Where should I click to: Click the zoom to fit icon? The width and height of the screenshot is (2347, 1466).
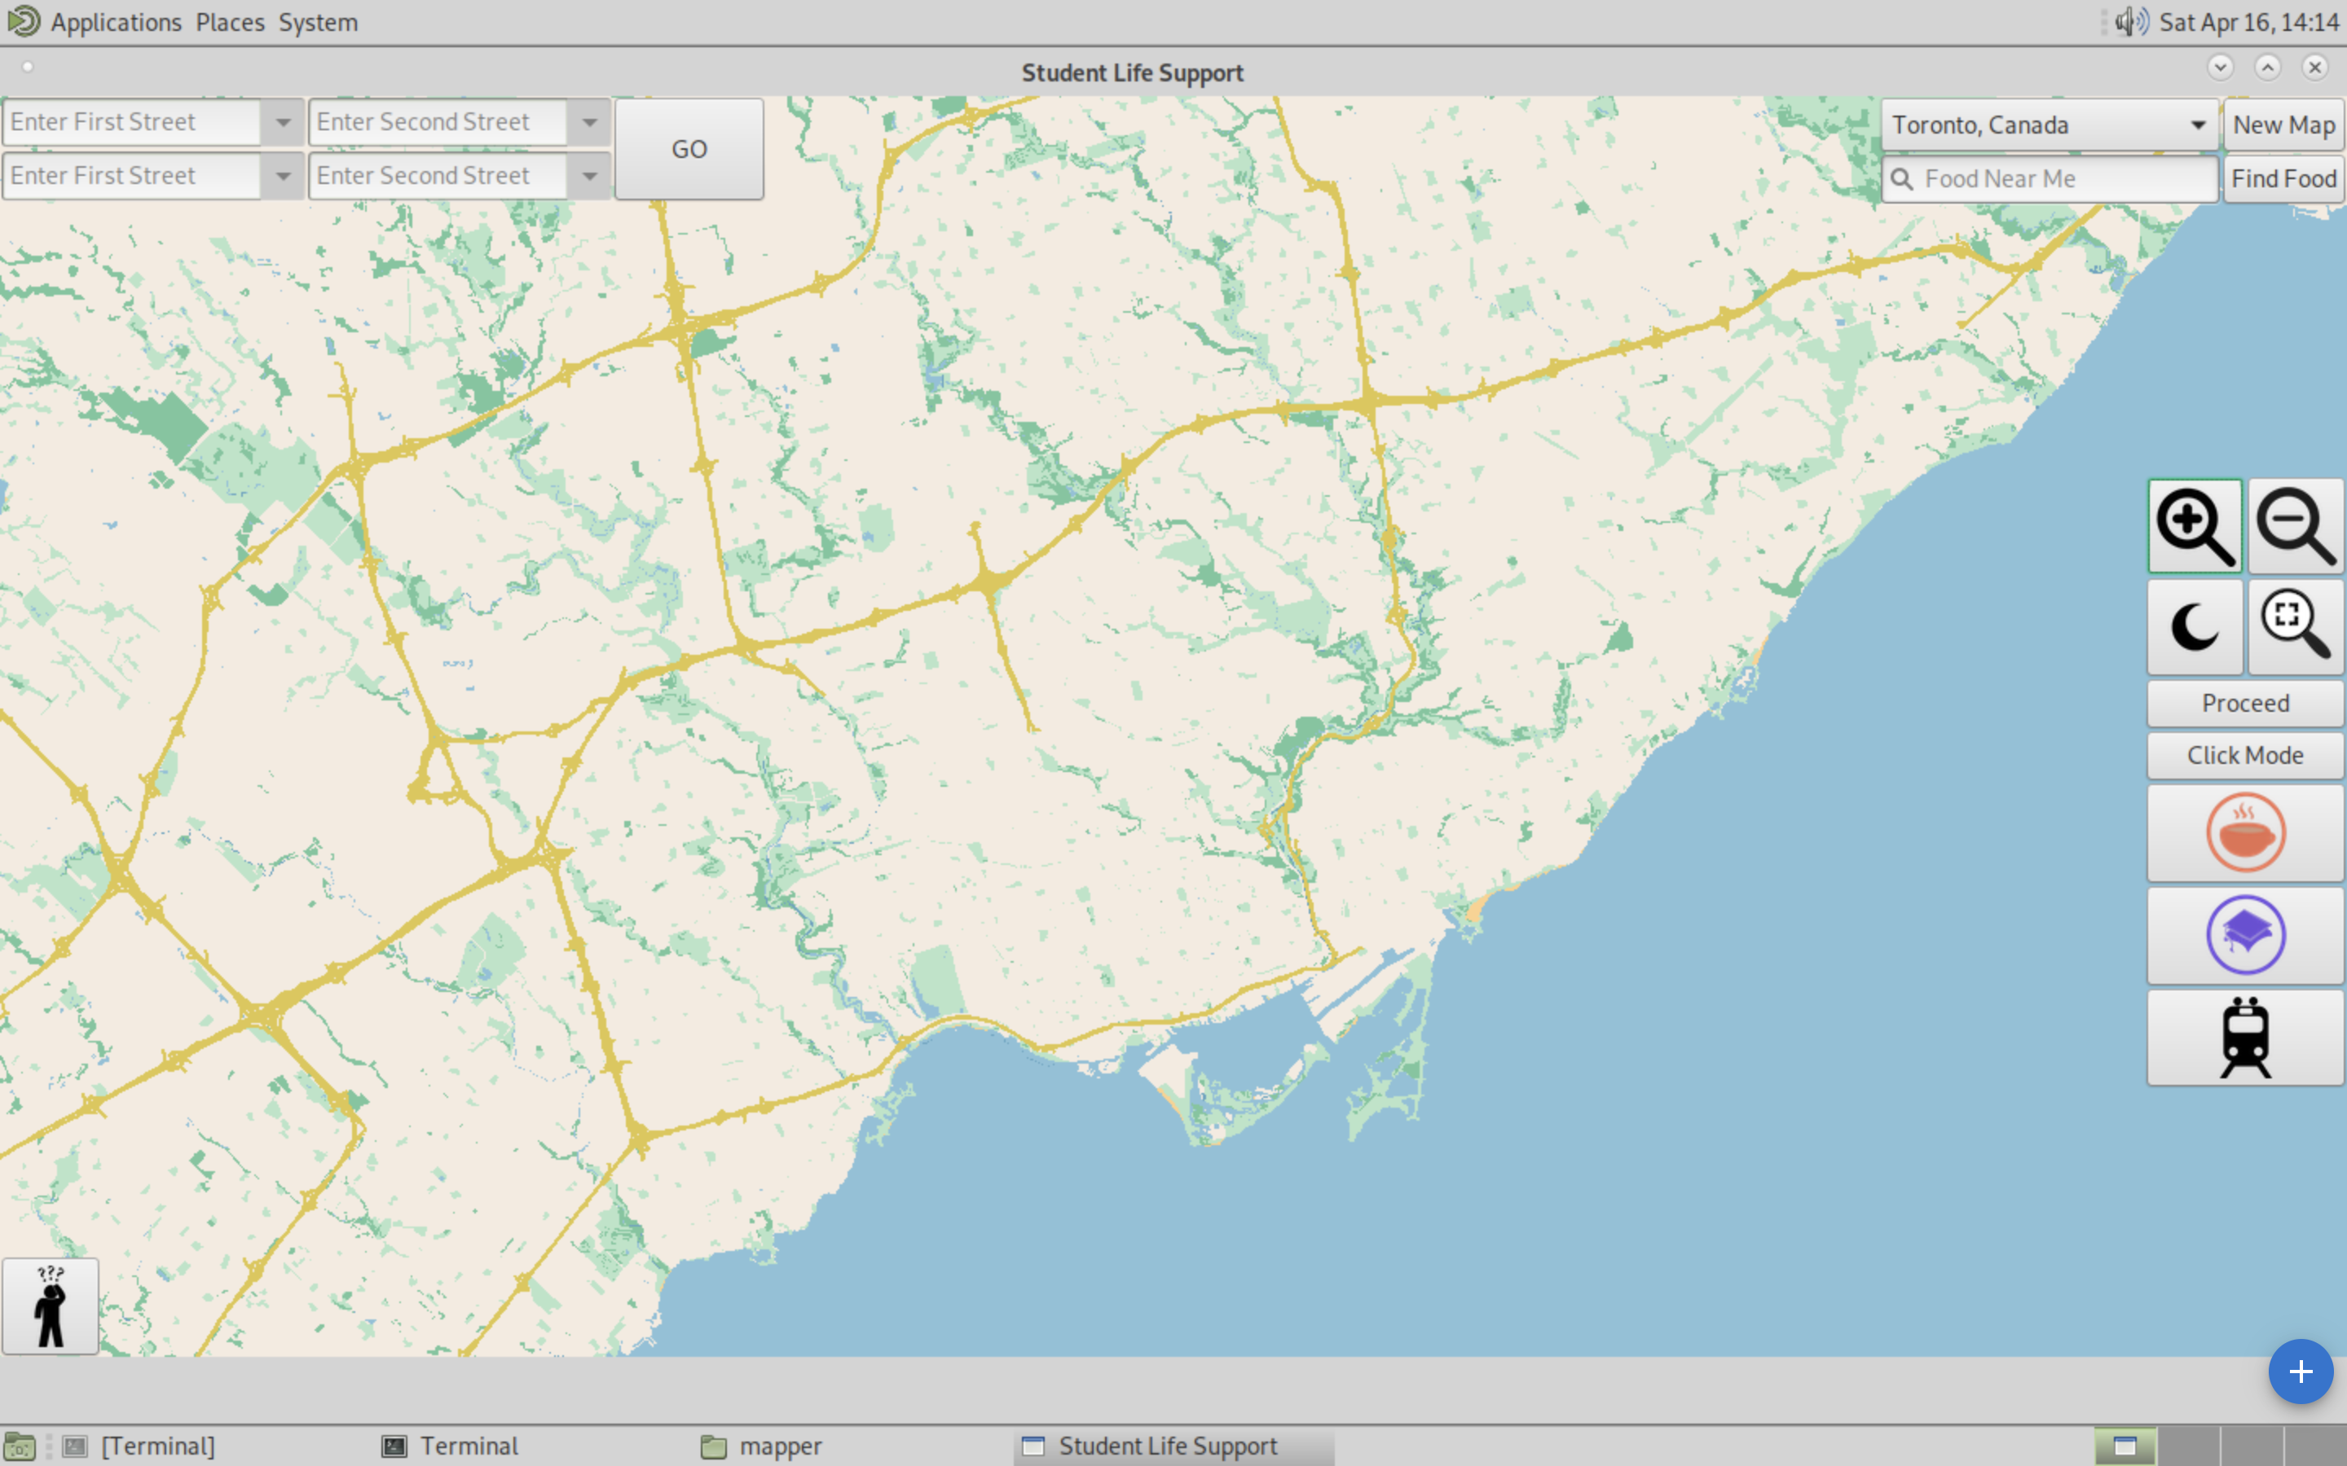point(2296,627)
